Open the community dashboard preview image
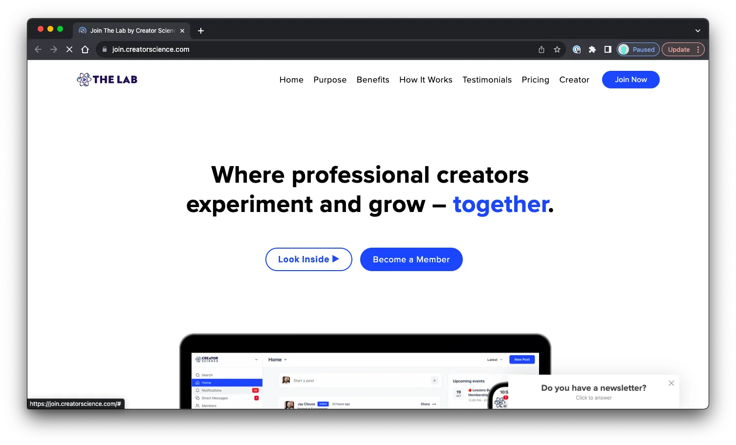This screenshot has height=445, width=736. 365,372
